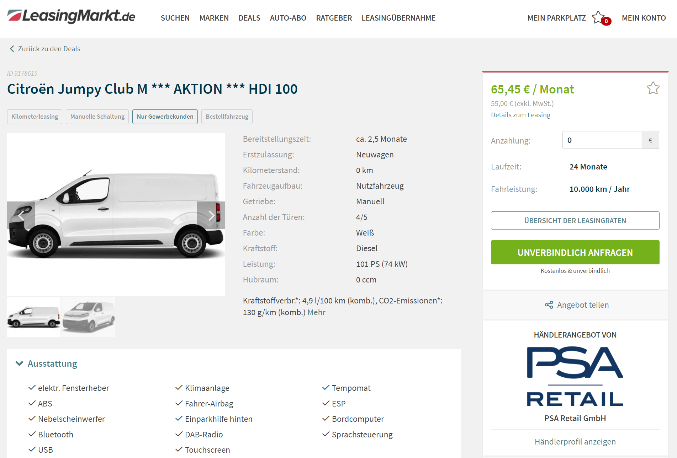The image size is (677, 458).
Task: Click the PSA Retail dealer logo
Action: click(x=575, y=377)
